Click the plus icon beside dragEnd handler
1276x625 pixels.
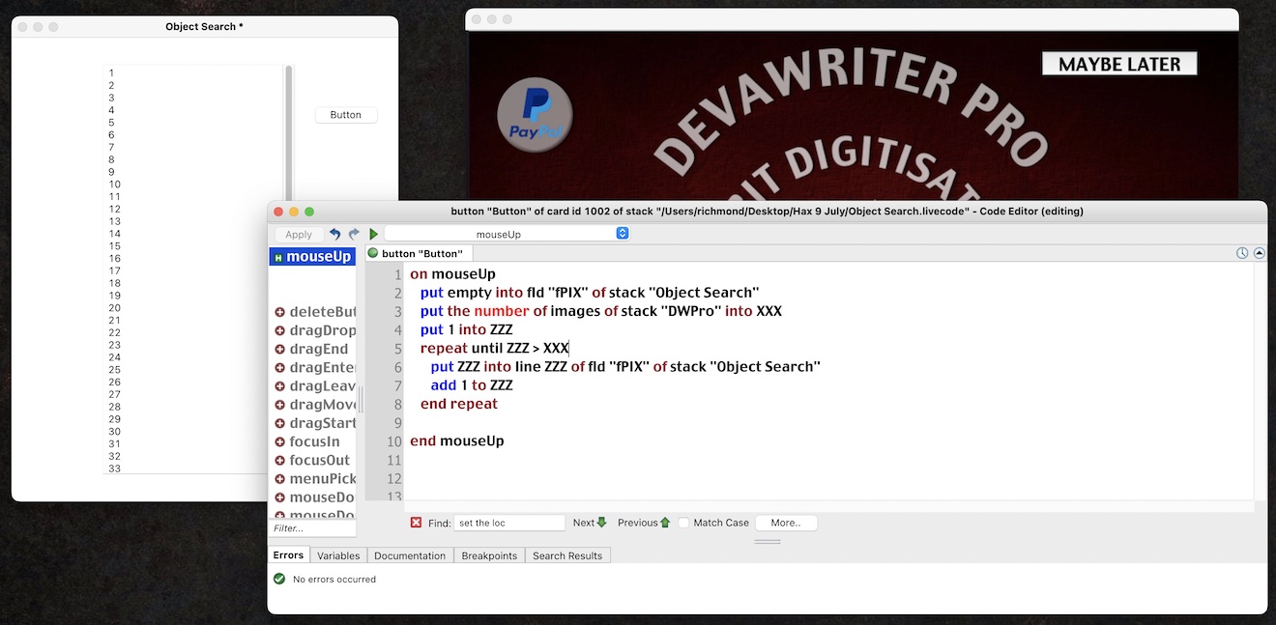(279, 350)
